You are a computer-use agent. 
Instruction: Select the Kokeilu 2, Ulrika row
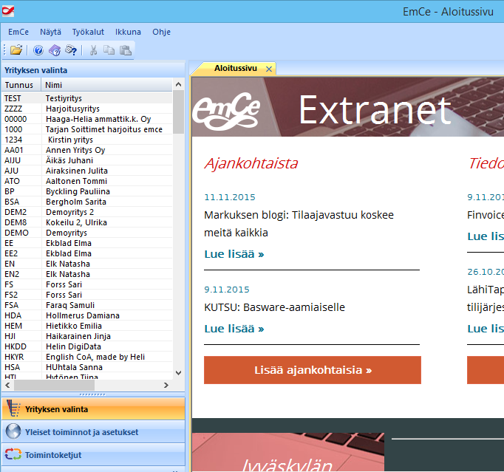point(87,222)
